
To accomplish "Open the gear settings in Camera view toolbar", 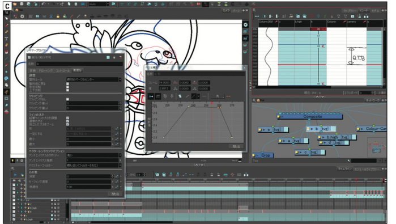I will (x=22, y=16).
